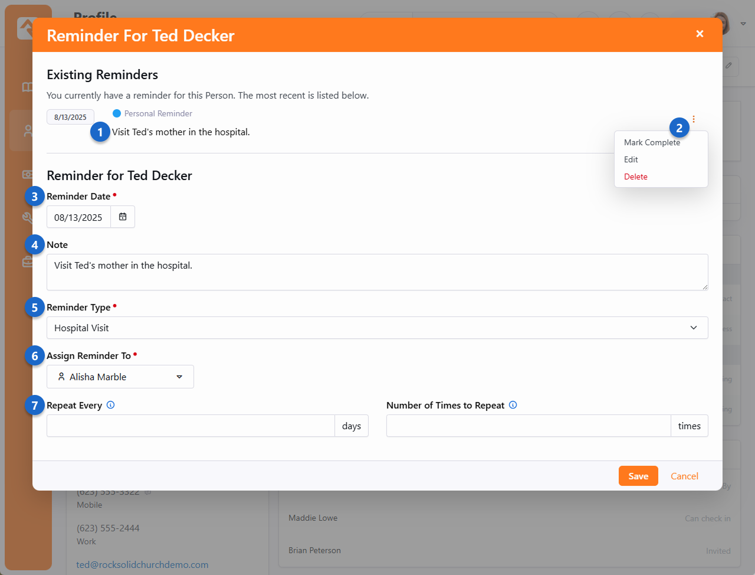Choose Delete in the reminder menu

(636, 177)
